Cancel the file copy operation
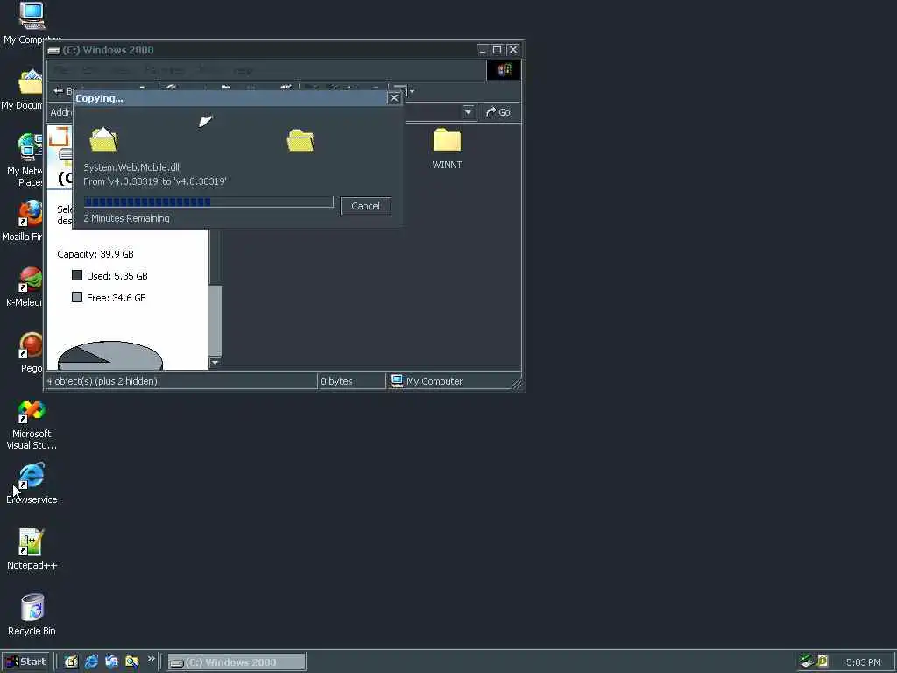 (365, 206)
